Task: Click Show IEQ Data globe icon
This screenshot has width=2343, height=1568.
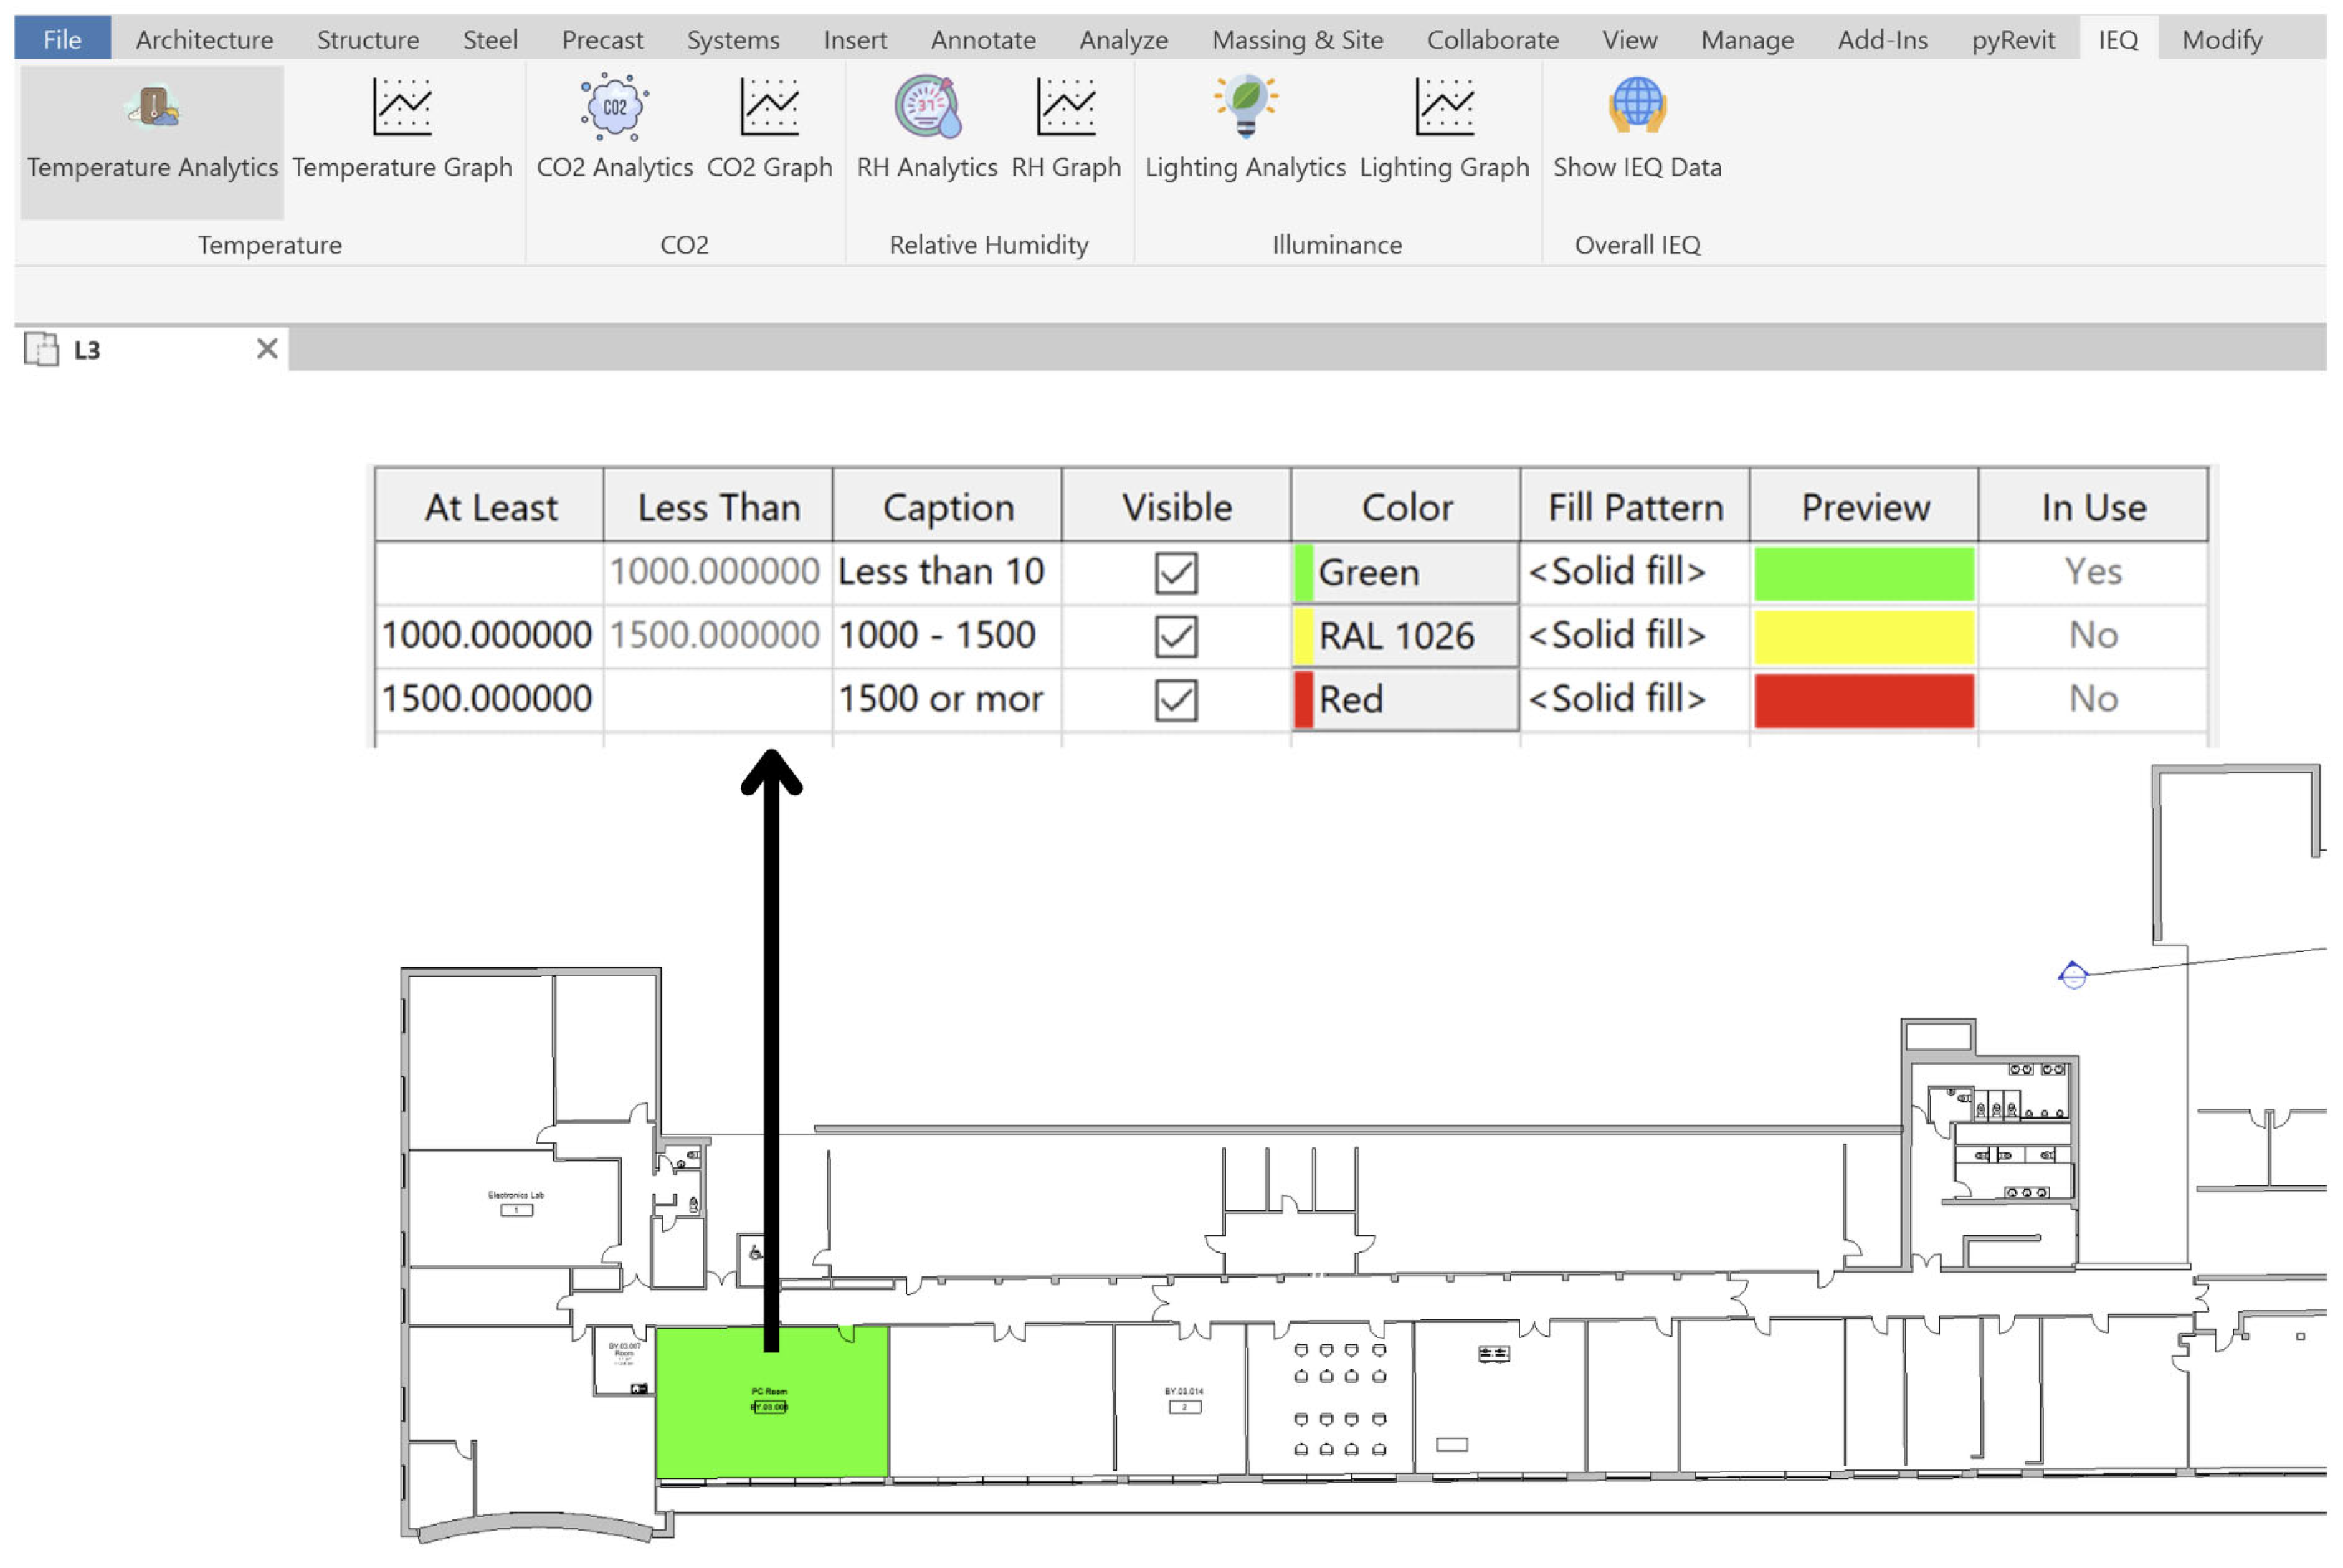Action: point(1637,105)
